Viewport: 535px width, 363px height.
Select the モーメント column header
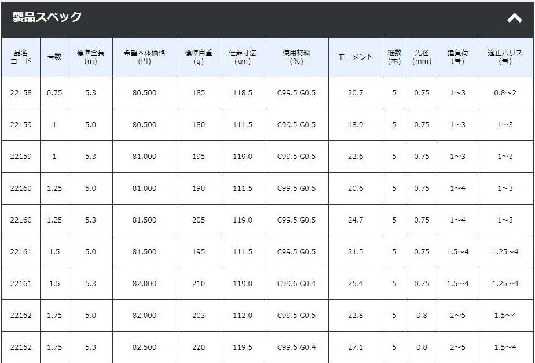click(x=356, y=57)
